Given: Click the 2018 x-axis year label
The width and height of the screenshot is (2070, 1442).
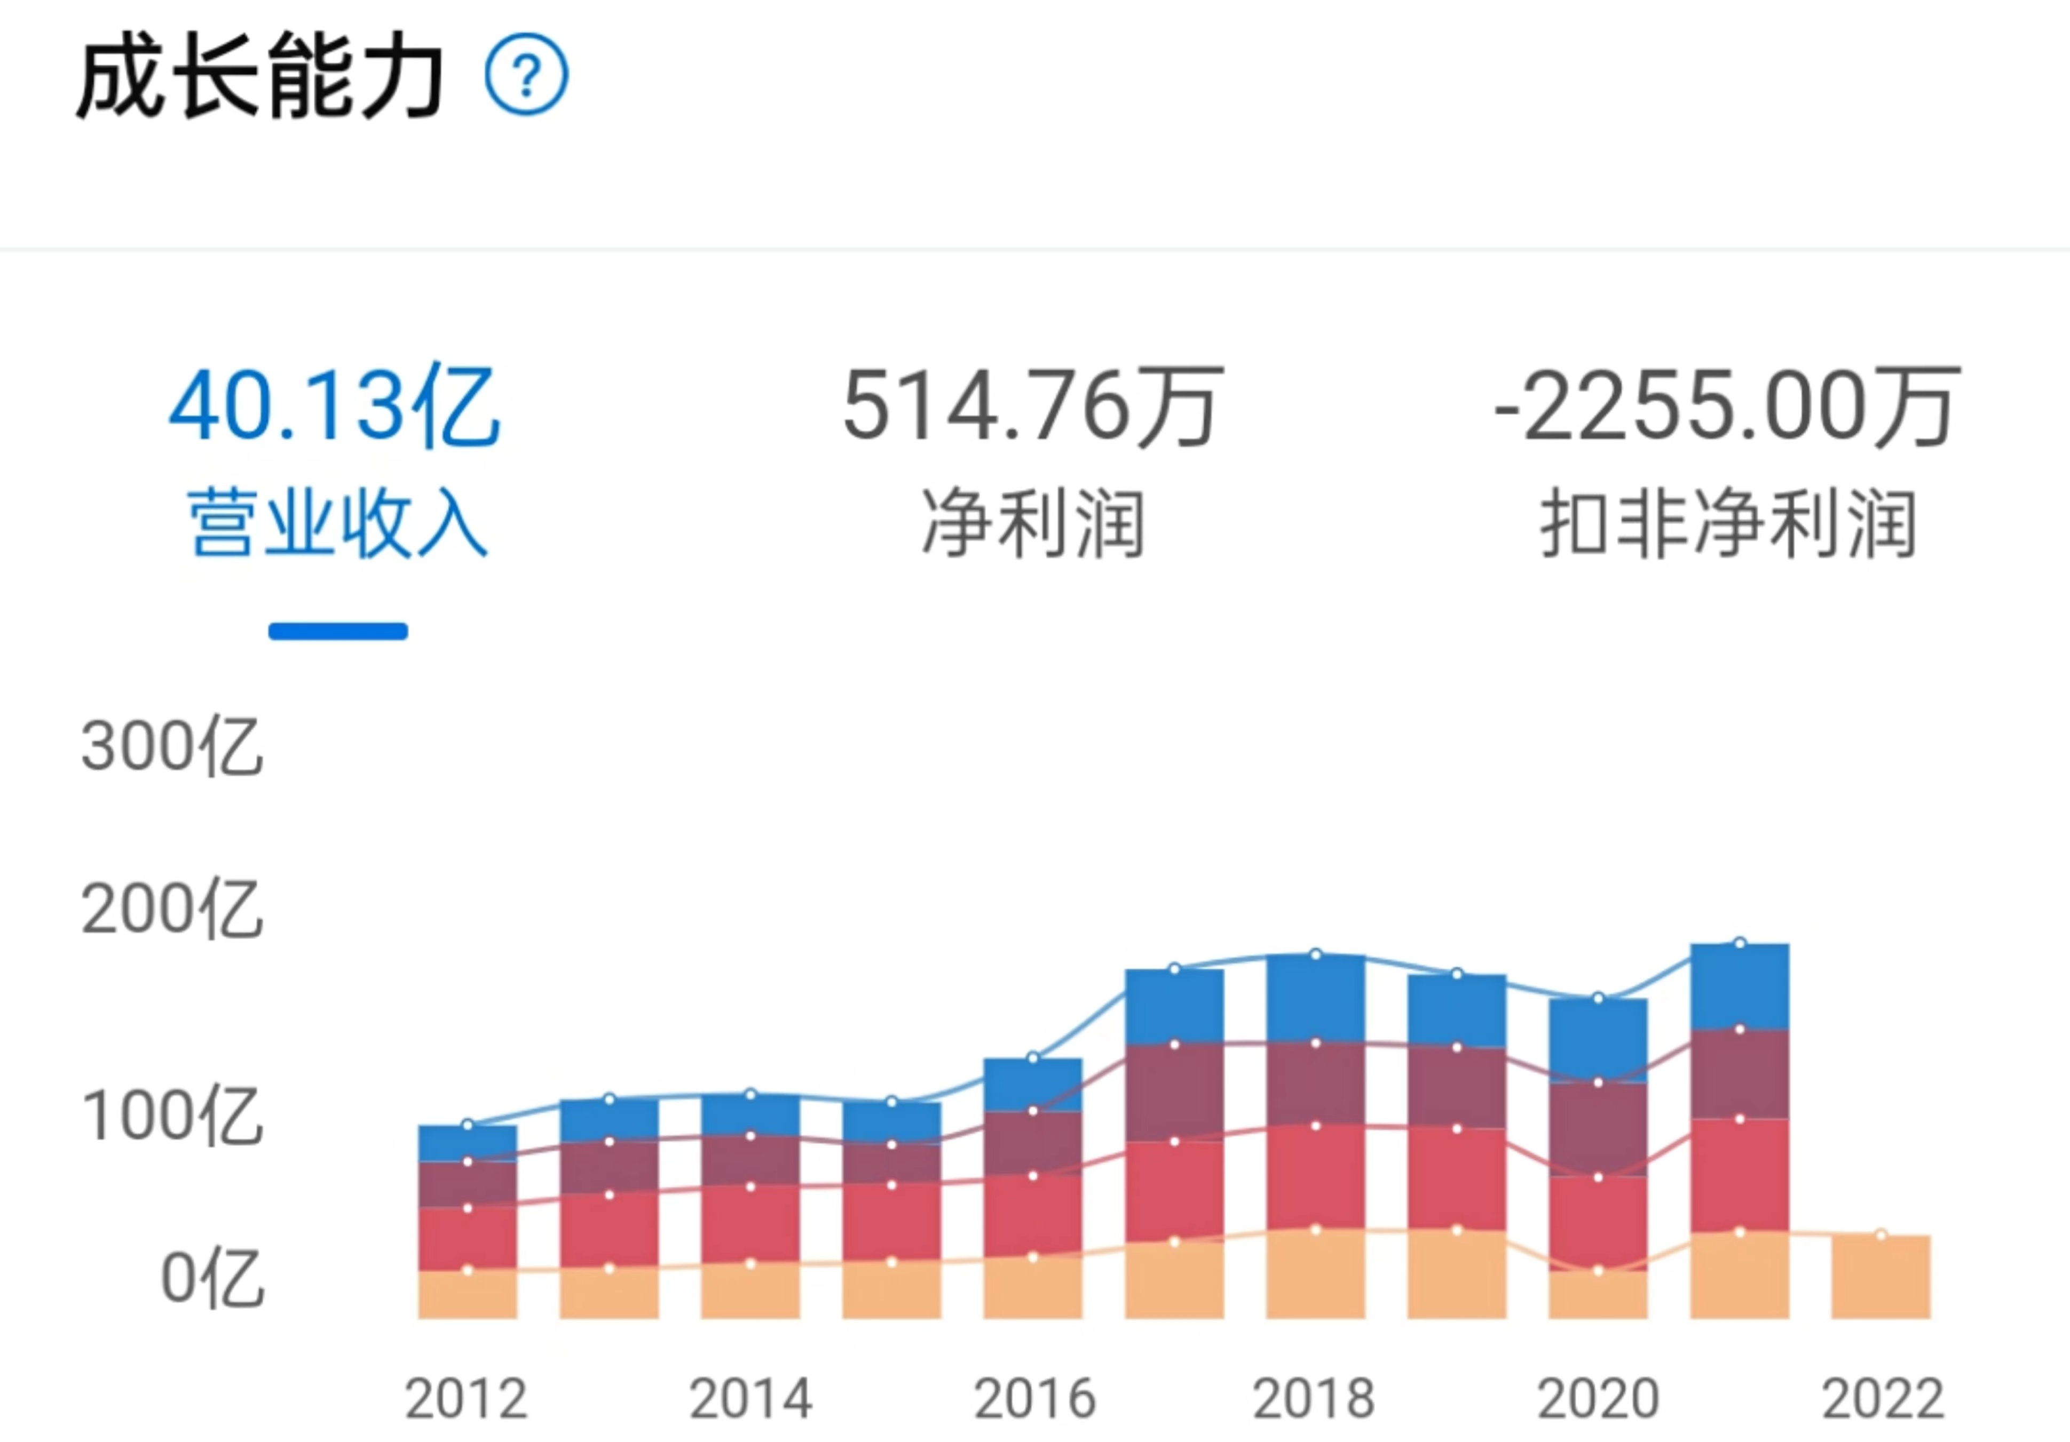Looking at the screenshot, I should click(x=1314, y=1398).
